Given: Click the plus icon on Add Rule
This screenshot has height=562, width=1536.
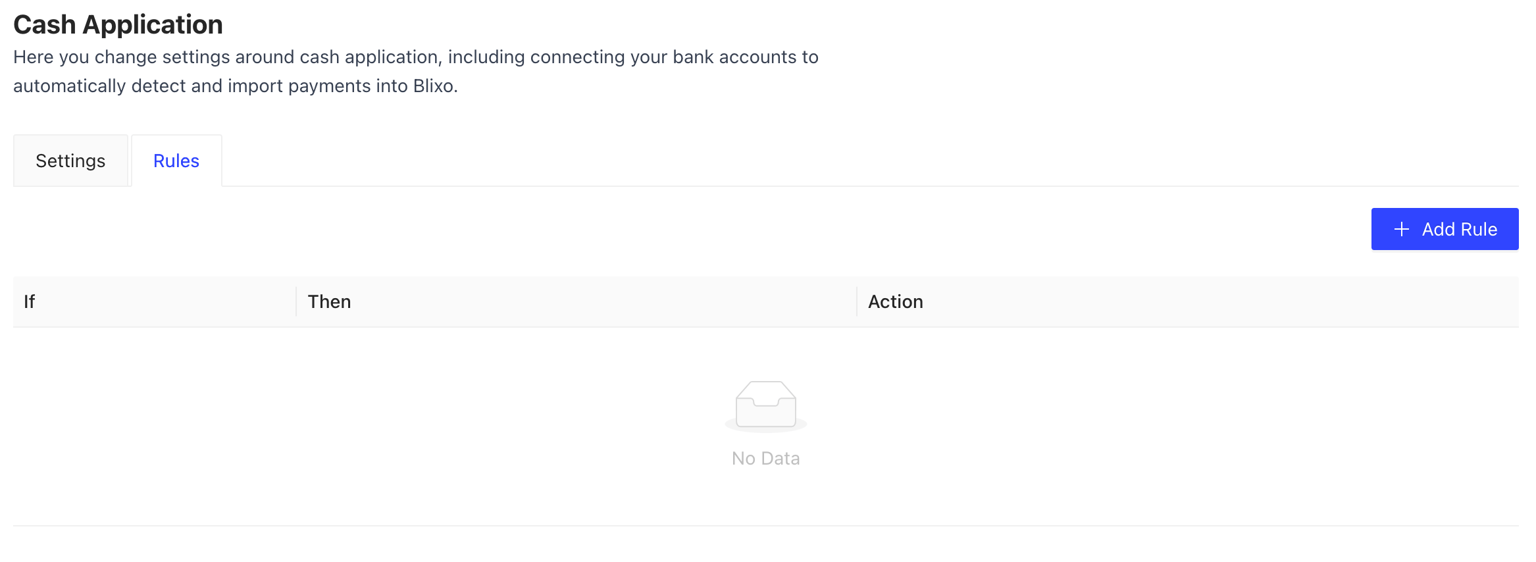Looking at the screenshot, I should pyautogui.click(x=1402, y=229).
